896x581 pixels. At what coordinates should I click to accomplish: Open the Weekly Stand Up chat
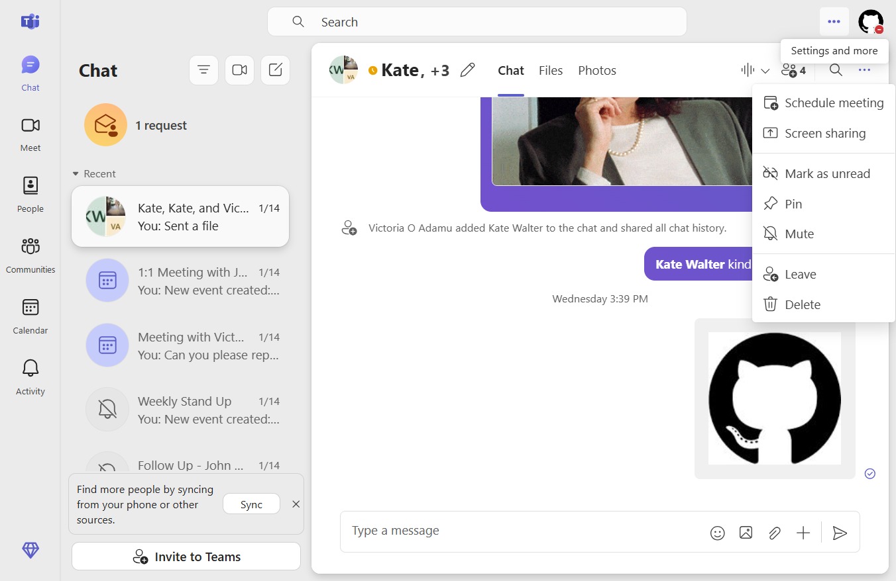click(x=180, y=410)
